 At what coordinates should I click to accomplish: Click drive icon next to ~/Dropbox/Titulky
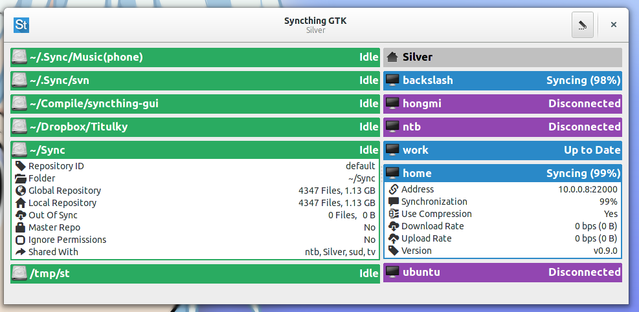(x=20, y=127)
